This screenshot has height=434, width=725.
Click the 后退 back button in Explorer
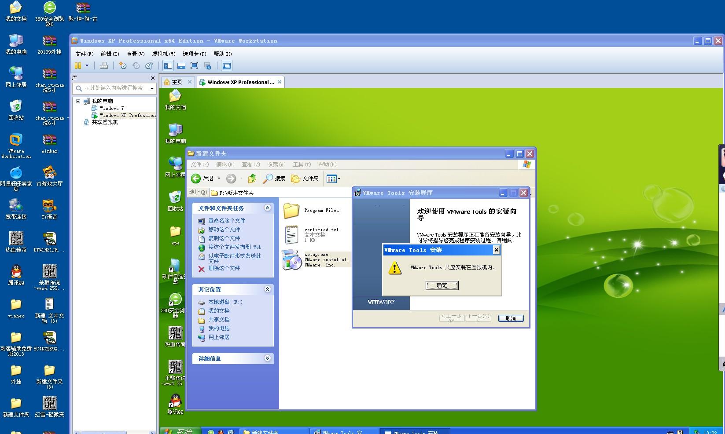(202, 178)
